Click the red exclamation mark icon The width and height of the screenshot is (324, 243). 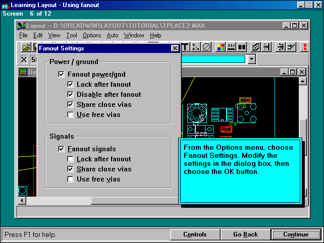click(305, 47)
